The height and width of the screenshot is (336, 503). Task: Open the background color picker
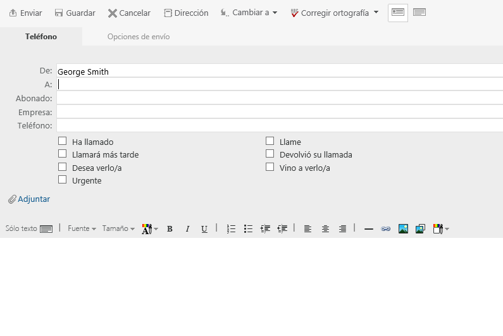[441, 229]
